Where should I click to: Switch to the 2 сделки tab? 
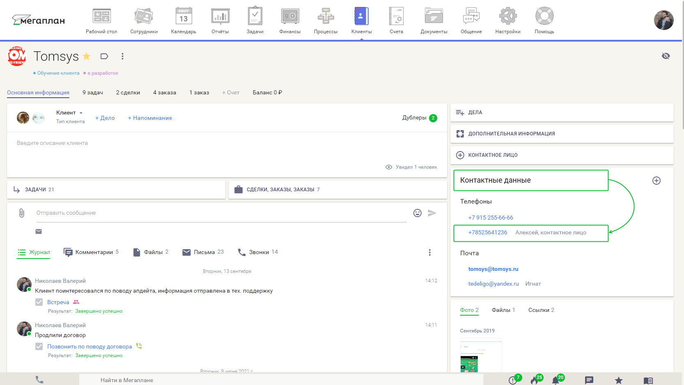click(x=128, y=93)
